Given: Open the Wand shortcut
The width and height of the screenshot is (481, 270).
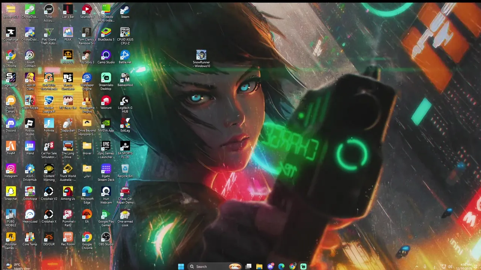Looking at the screenshot, I should pos(30,148).
